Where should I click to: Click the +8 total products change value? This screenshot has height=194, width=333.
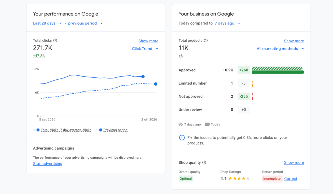181,56
